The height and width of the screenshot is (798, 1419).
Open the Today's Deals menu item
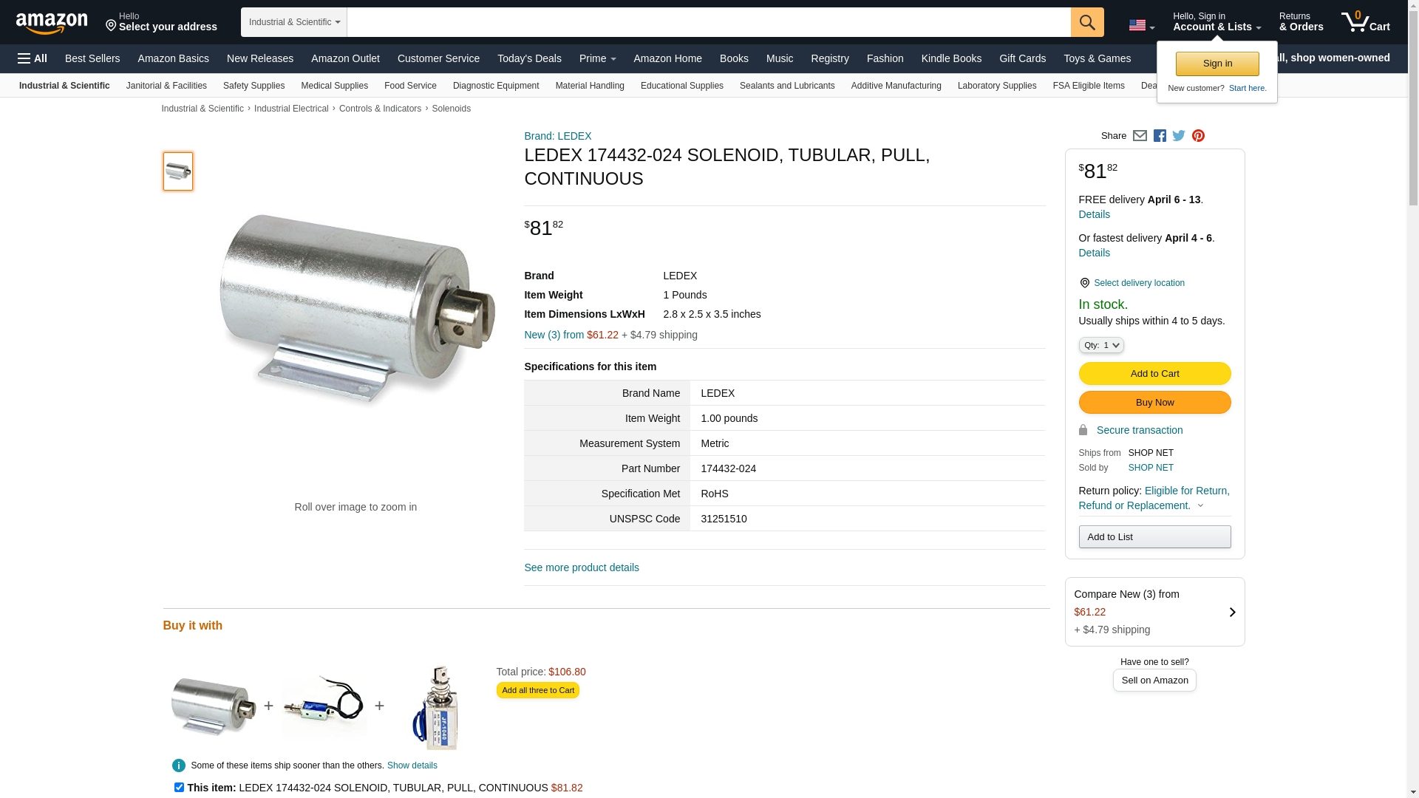tap(529, 58)
